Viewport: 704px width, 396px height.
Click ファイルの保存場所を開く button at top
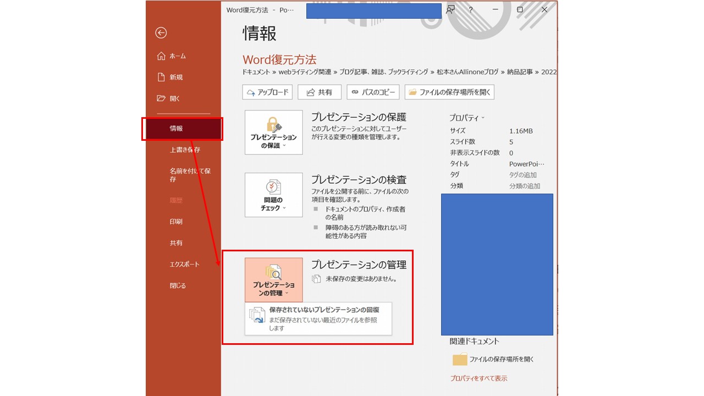click(x=449, y=92)
